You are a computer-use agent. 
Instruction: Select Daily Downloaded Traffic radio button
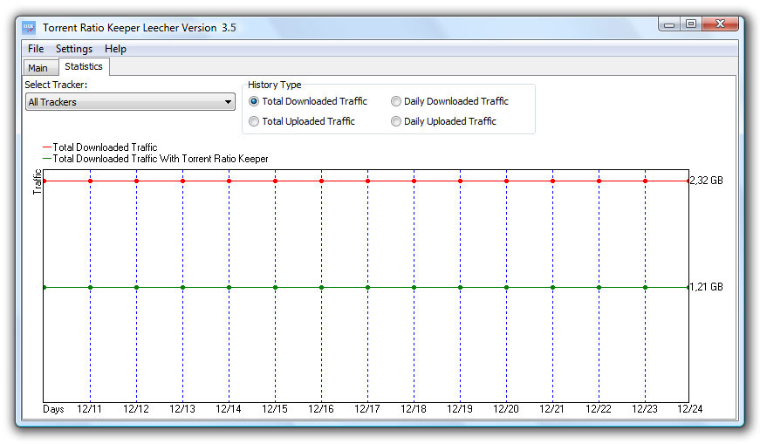(x=449, y=101)
